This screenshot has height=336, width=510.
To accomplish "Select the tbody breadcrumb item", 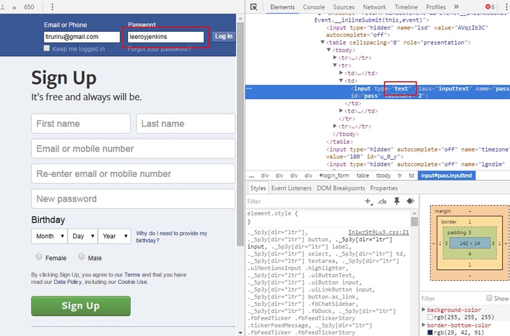I will tap(384, 176).
